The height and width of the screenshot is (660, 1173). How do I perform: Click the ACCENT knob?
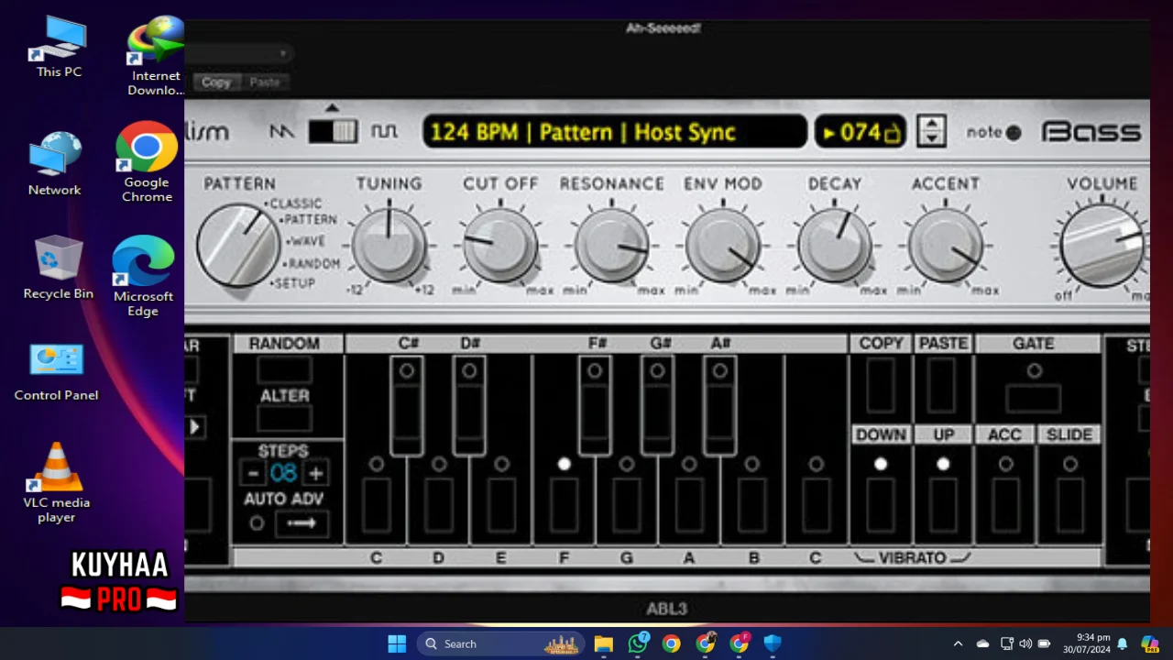point(946,245)
